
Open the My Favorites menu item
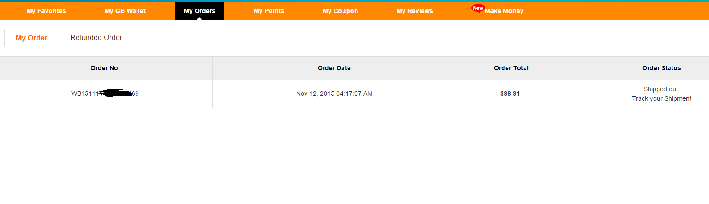(x=46, y=11)
